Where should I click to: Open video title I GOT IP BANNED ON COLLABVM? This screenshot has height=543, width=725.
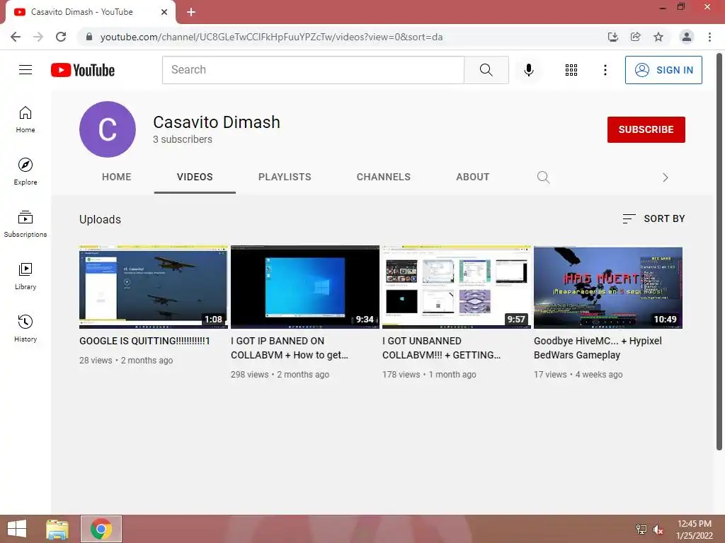[289, 348]
